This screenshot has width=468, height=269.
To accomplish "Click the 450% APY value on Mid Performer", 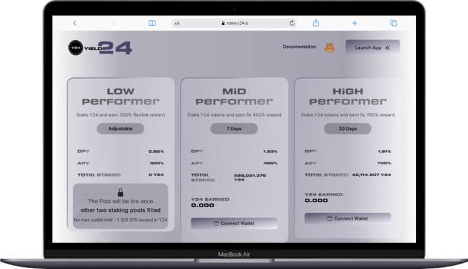I will (x=270, y=163).
